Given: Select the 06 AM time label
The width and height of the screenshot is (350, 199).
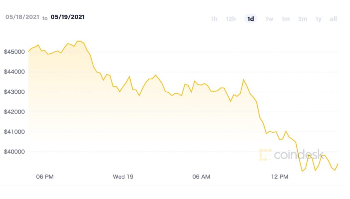Looking at the screenshot, I should 201,177.
